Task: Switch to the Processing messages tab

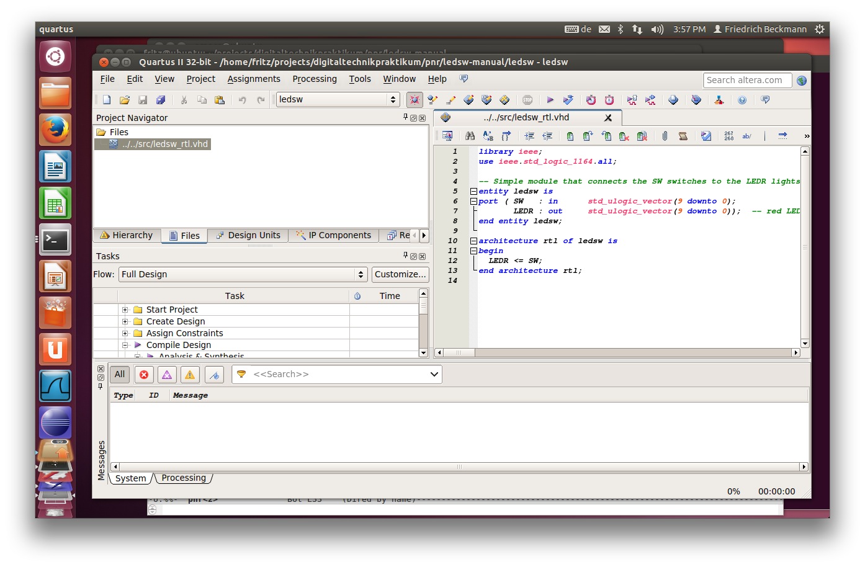Action: pos(184,478)
